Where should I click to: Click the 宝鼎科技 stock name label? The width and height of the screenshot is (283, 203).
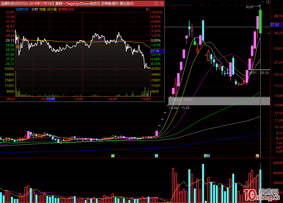(22, 9)
